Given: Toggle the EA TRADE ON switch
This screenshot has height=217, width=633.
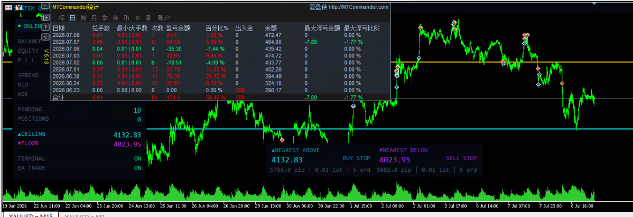Looking at the screenshot, I should coord(138,168).
